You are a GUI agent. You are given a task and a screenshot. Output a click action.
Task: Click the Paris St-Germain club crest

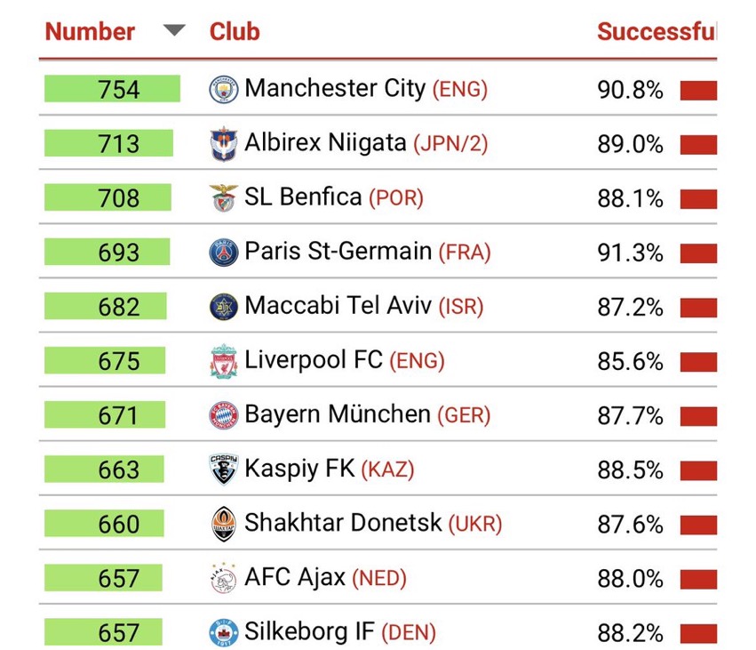(224, 253)
